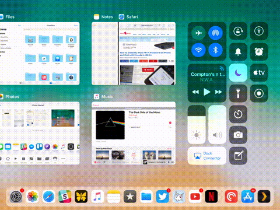Tap Dark Side of the Moon album art
This screenshot has height=210, width=280.
click(x=110, y=125)
